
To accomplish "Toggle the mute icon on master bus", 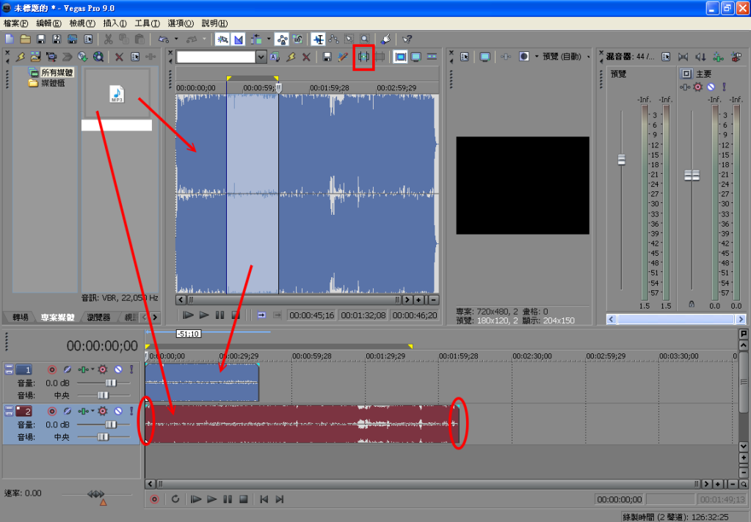I will (710, 87).
